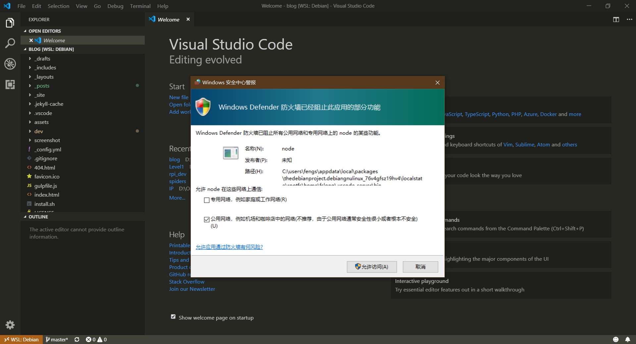This screenshot has height=344, width=636.
Task: Collapse the Outline section
Action: (38, 217)
